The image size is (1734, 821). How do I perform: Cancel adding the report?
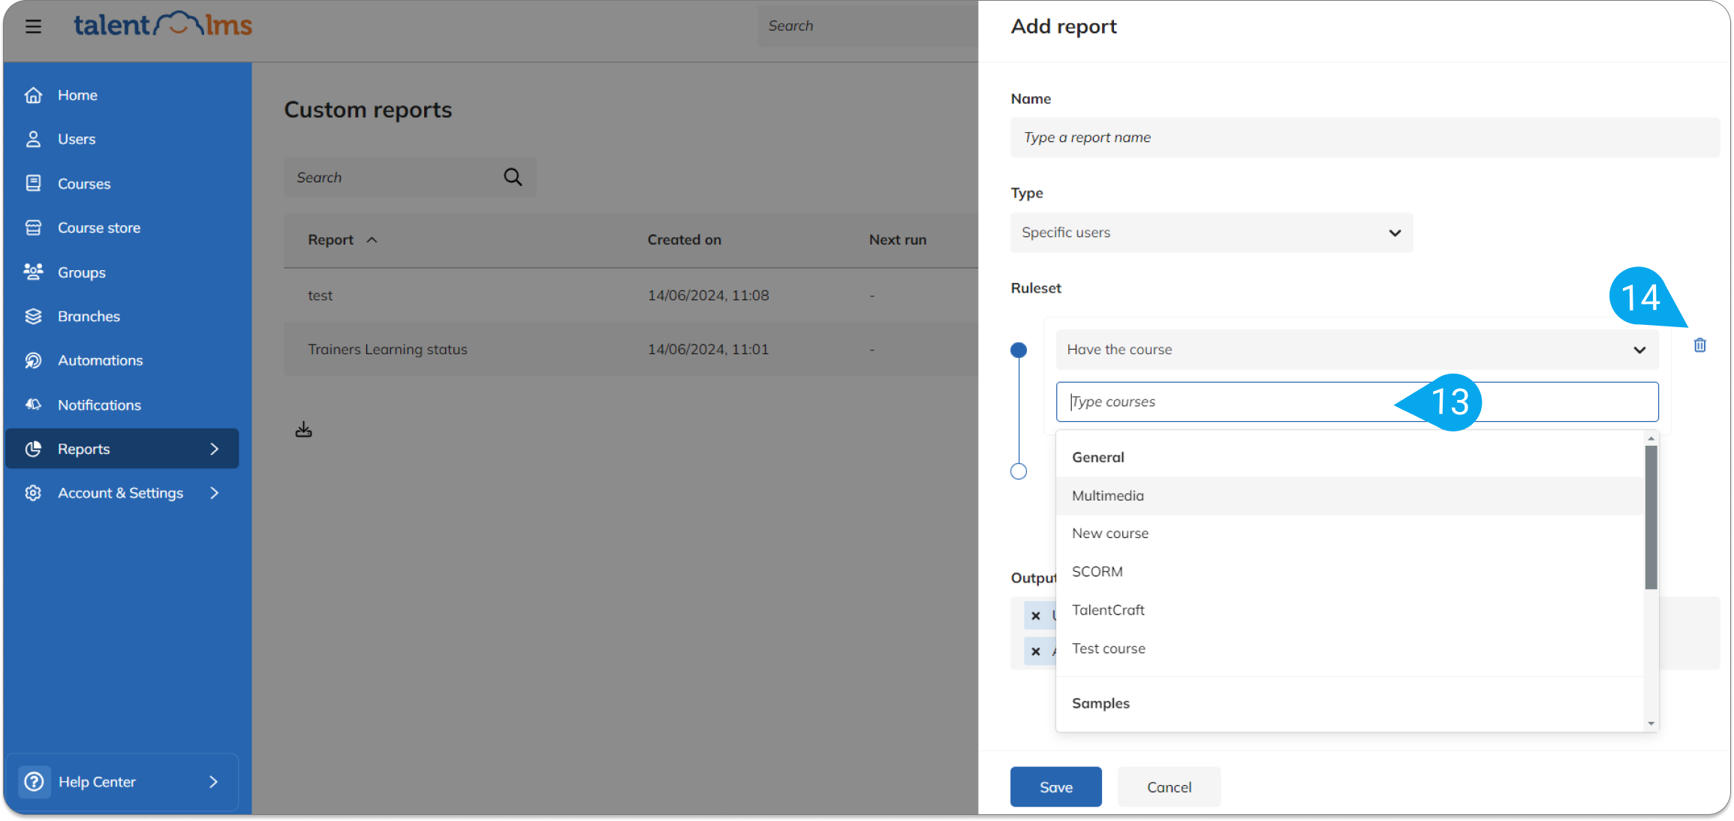click(1169, 787)
